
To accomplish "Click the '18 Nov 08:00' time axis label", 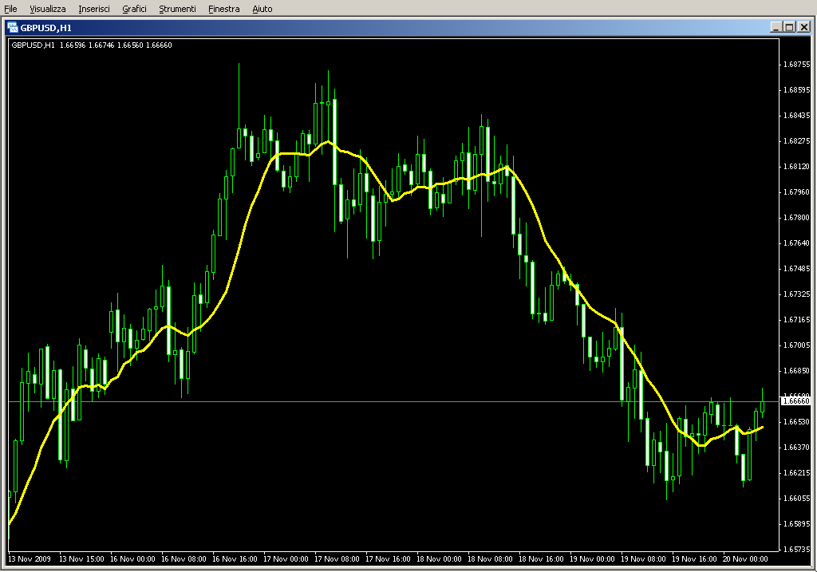I will pos(490,559).
